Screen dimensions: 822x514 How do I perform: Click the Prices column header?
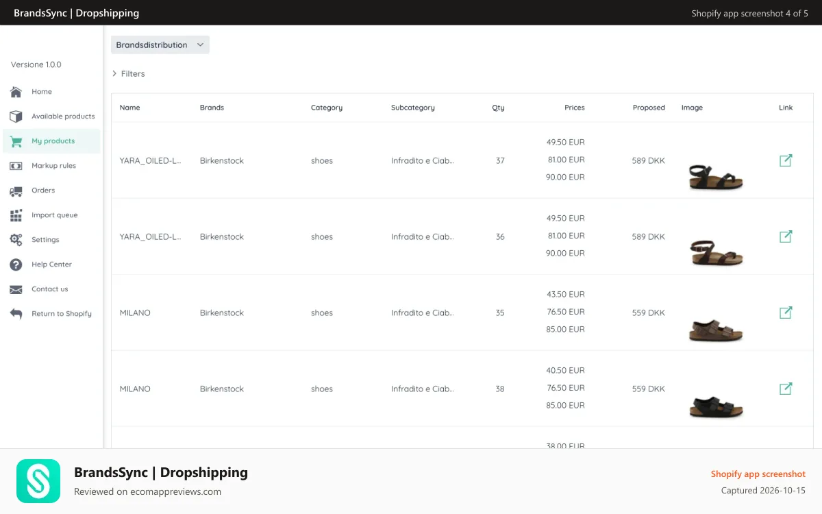pos(575,108)
